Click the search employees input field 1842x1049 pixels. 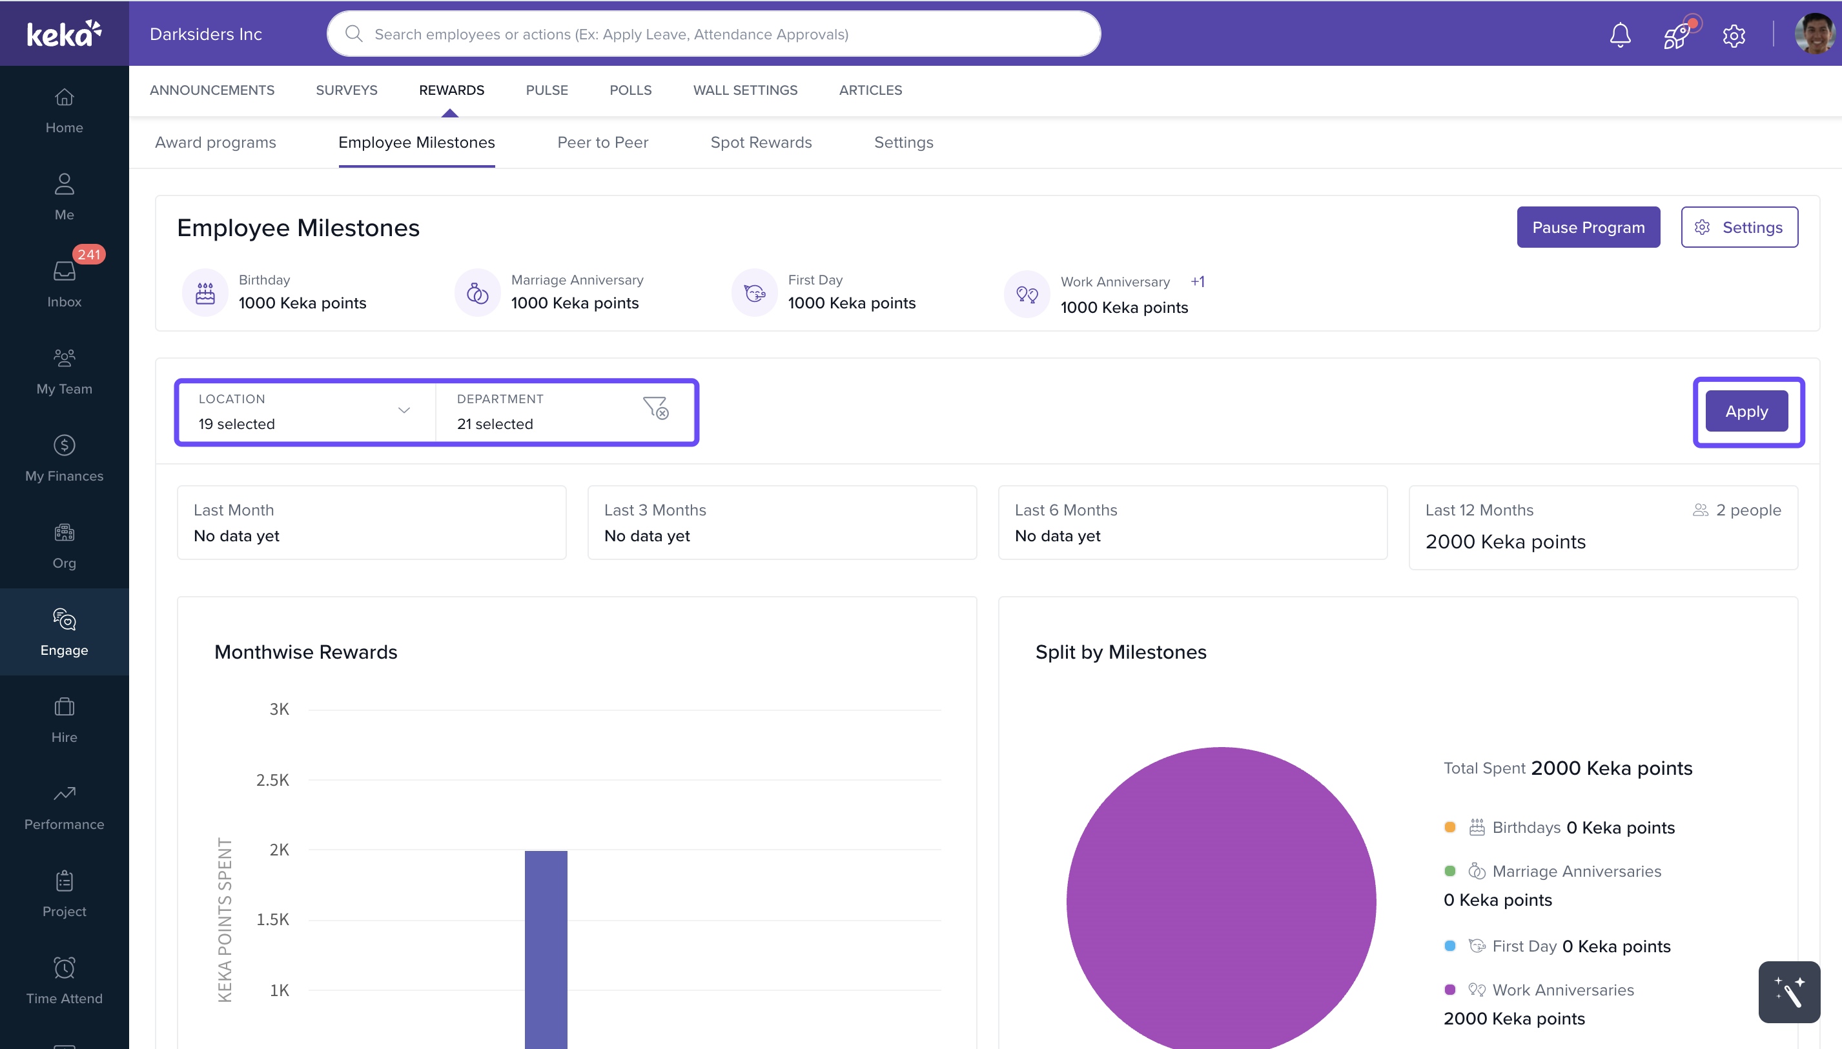point(713,34)
